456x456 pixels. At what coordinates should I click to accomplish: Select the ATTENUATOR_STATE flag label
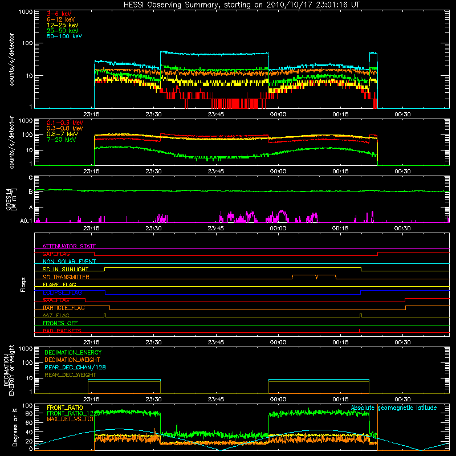pos(69,246)
